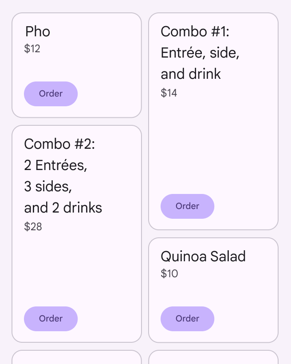The height and width of the screenshot is (364, 291).
Task: Click the 'and drink' line in Combo #1
Action: tap(191, 74)
